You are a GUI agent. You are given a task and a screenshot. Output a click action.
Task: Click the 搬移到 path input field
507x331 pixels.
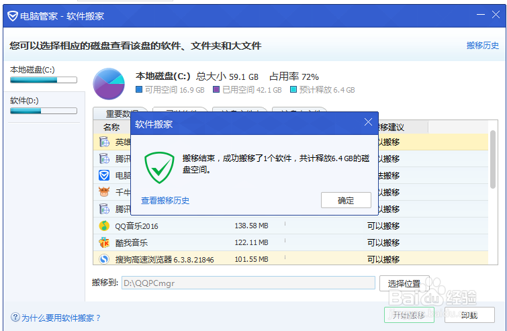(x=248, y=283)
